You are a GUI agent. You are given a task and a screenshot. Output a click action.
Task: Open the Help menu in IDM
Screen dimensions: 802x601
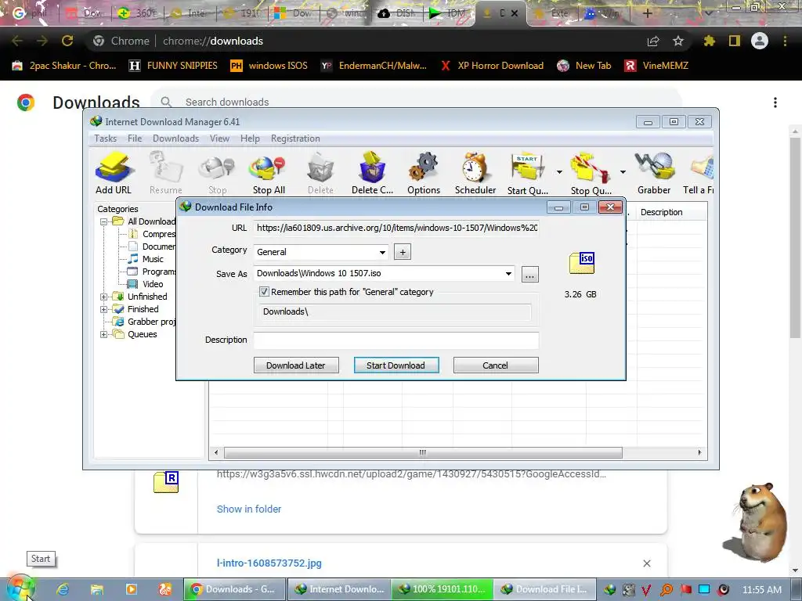(250, 139)
